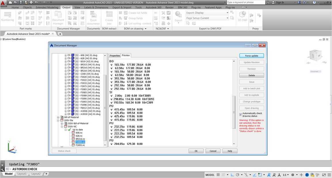Click the 3D DWF ribbon icon
The width and height of the screenshot is (332, 178).
[x=242, y=16]
